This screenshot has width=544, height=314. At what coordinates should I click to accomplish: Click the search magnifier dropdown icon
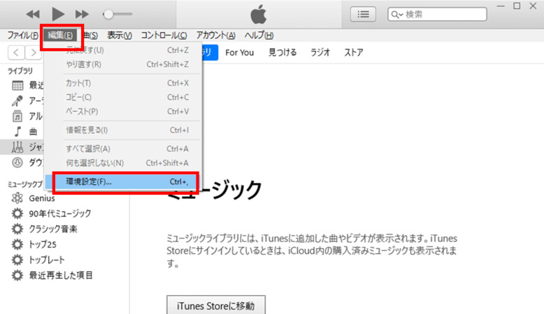pyautogui.click(x=397, y=15)
